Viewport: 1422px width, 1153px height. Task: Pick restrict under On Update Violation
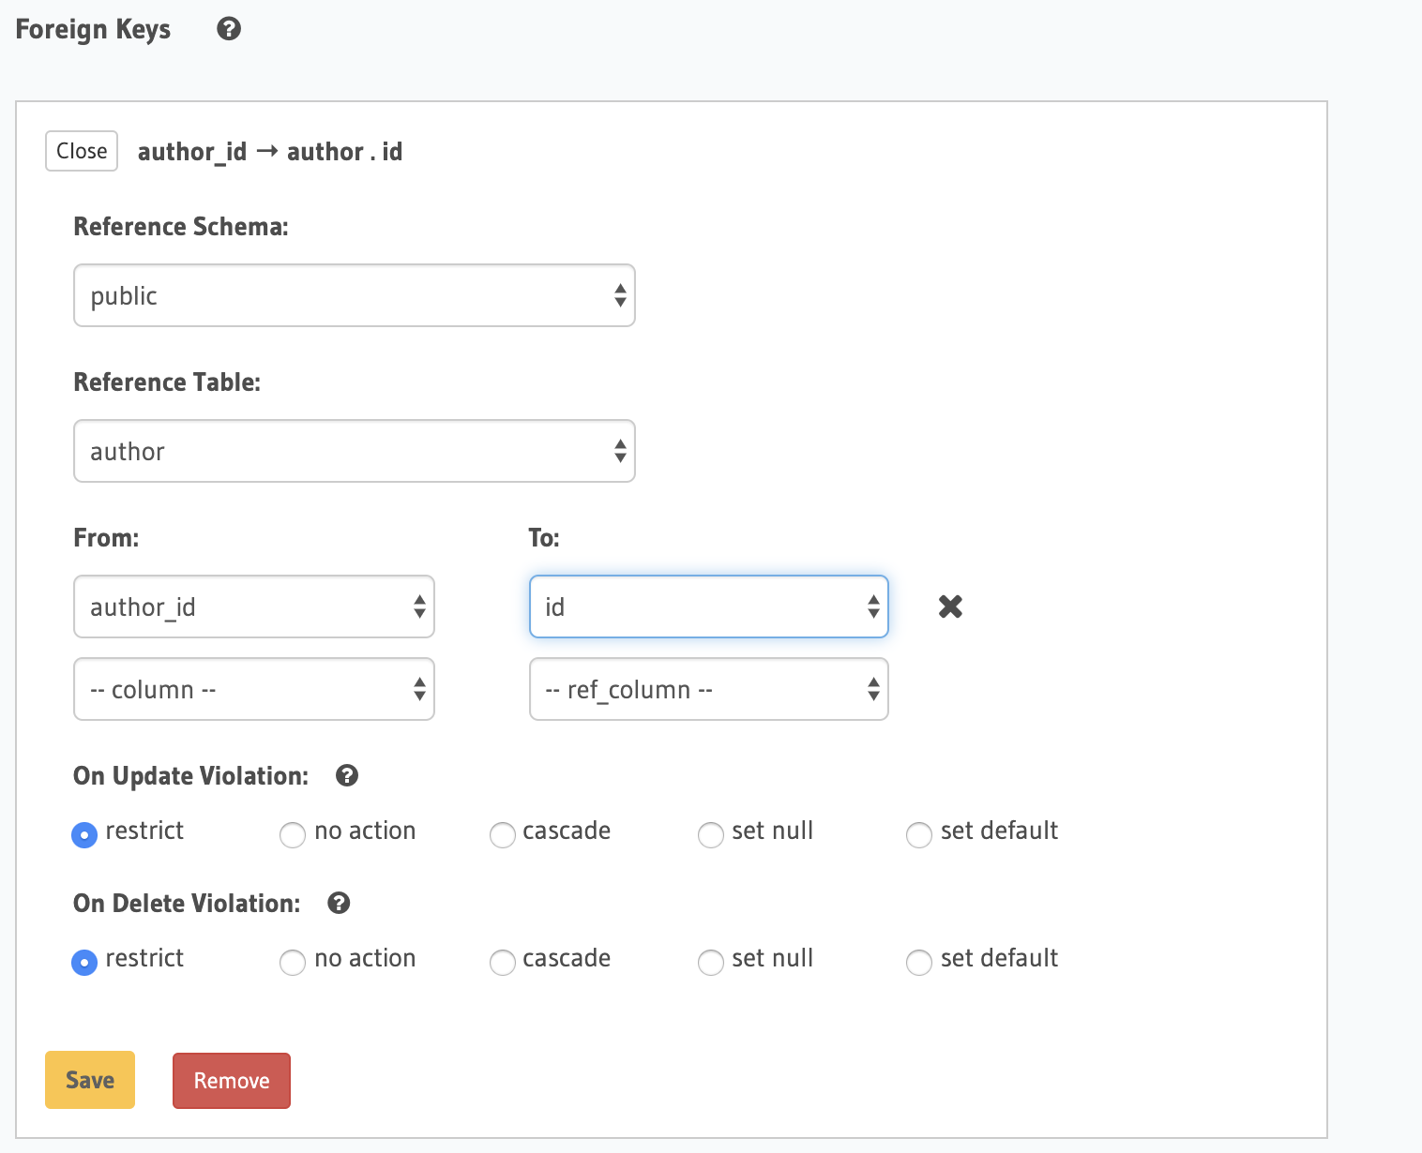[x=84, y=834]
